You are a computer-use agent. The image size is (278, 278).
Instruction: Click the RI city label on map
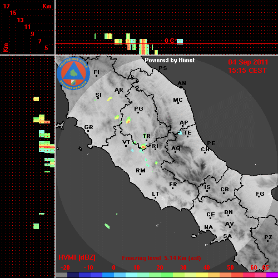(155, 146)
